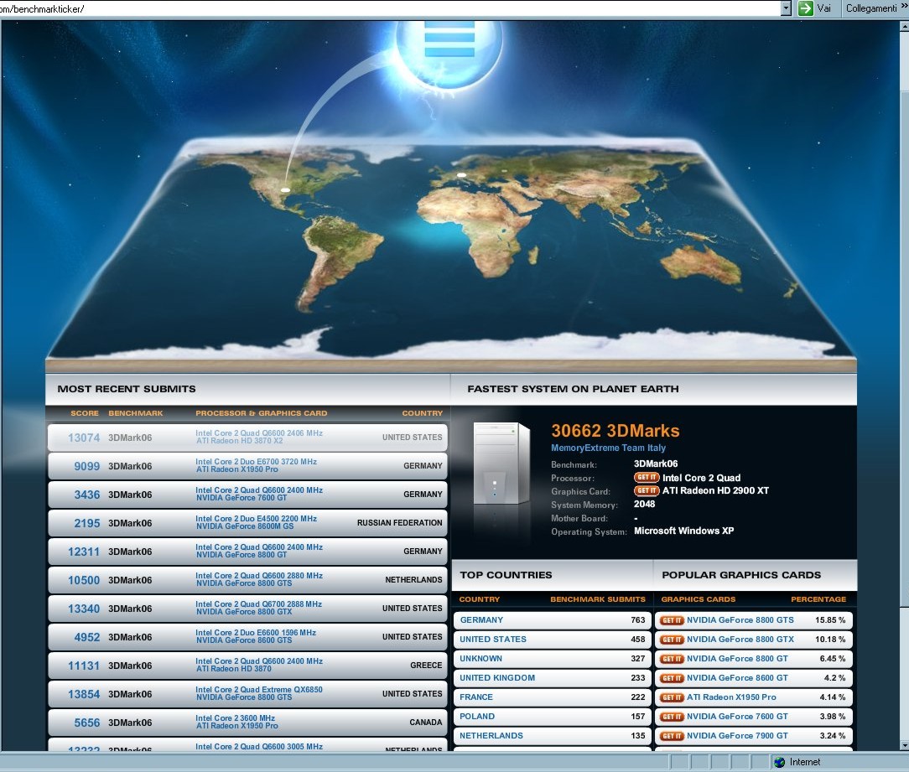Click inside the browser address field
Image resolution: width=909 pixels, height=772 pixels.
coord(390,8)
